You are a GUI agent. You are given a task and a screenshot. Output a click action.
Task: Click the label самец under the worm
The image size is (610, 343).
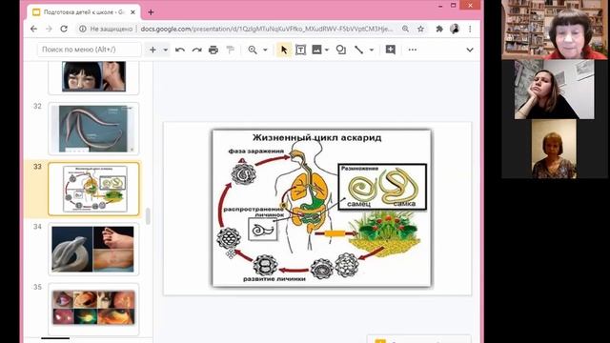pos(358,204)
